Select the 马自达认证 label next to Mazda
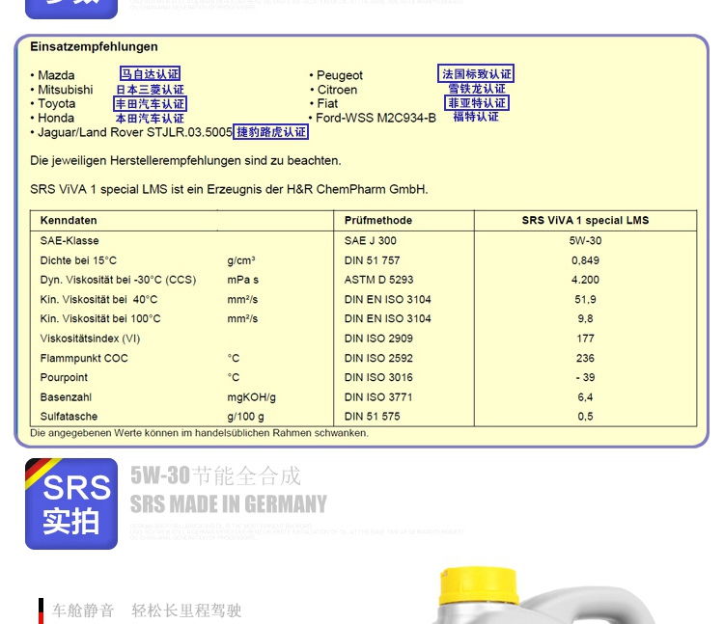Screen dimensions: 724x624 [150, 74]
